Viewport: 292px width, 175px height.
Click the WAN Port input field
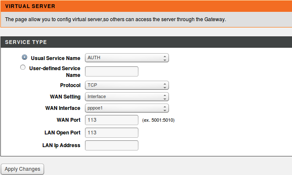112,120
